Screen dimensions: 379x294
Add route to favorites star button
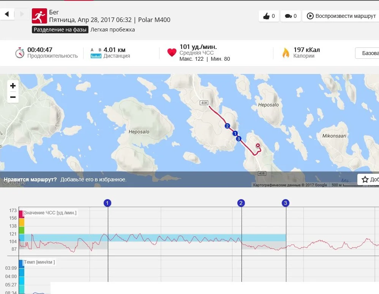point(368,179)
